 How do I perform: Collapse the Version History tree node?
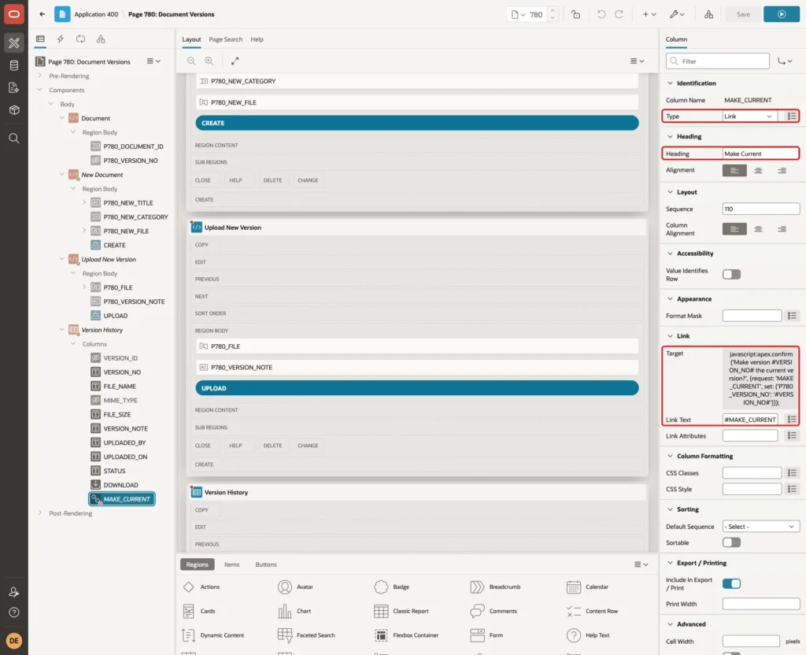click(61, 330)
